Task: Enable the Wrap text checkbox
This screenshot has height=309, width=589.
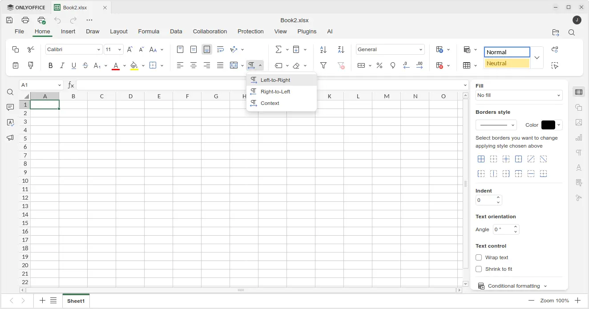Action: pos(479,257)
